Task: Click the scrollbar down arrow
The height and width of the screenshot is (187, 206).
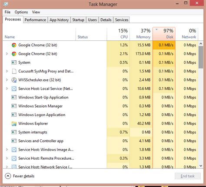Action: [201, 166]
